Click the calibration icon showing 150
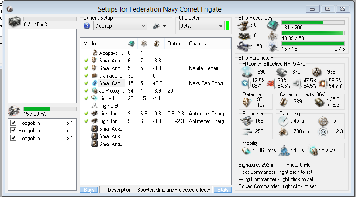 click(243, 46)
